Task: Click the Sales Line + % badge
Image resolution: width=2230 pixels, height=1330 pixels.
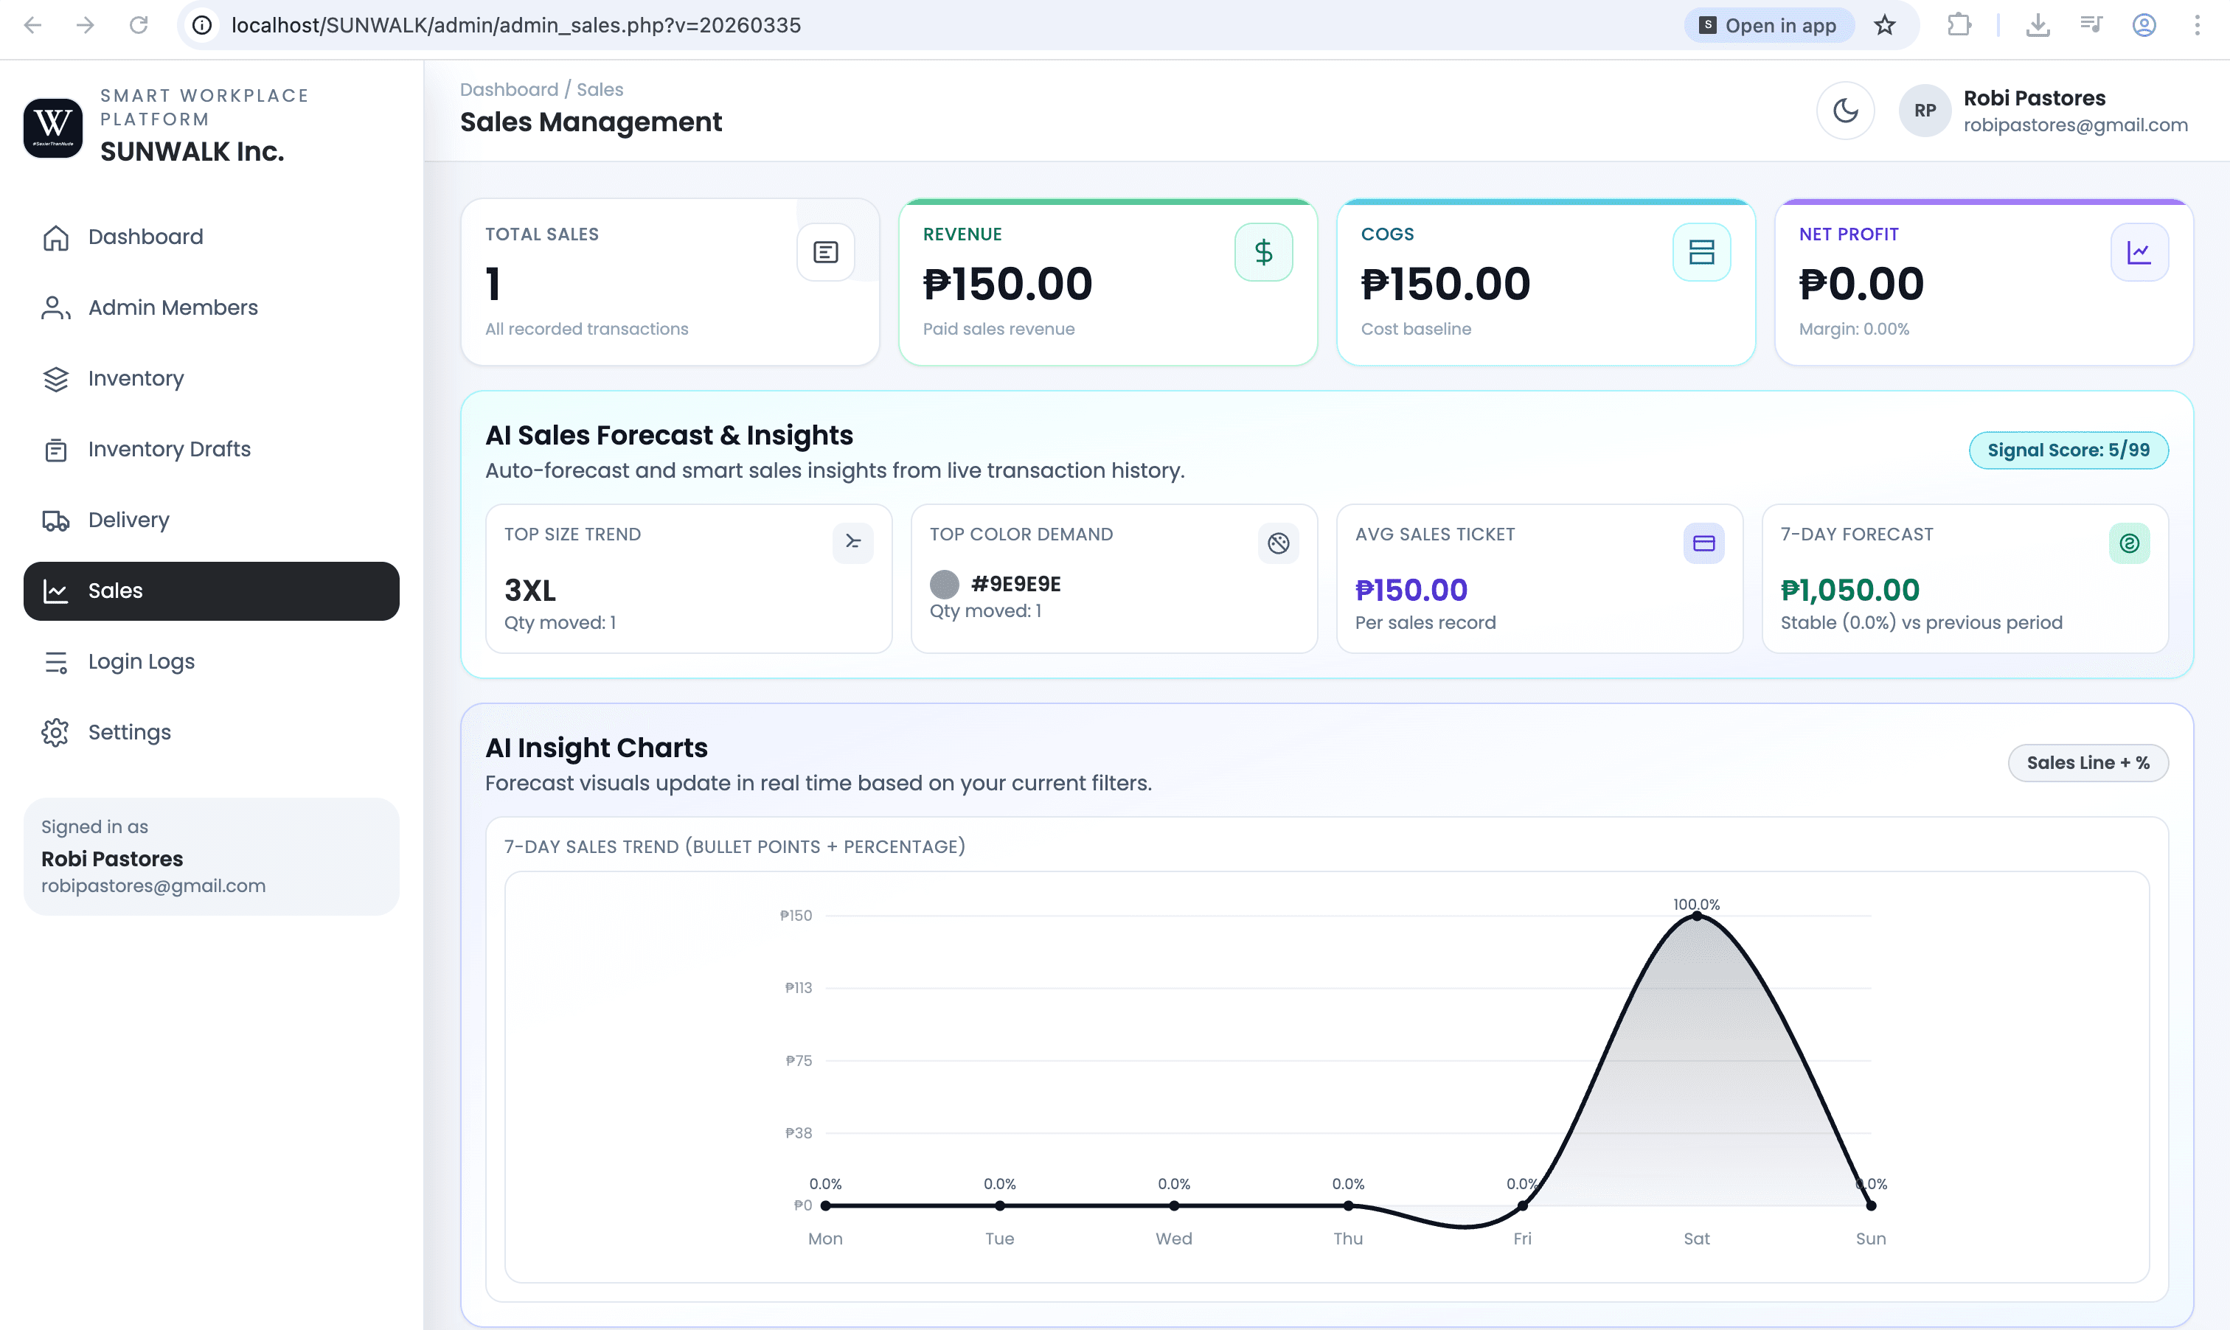Action: pos(2088,763)
